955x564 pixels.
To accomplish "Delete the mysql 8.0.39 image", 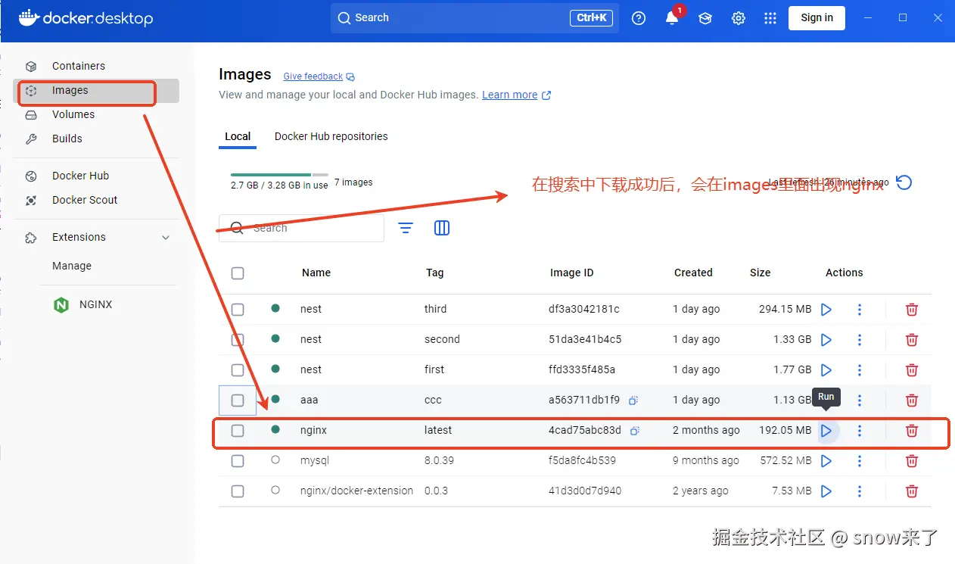I will pyautogui.click(x=912, y=461).
